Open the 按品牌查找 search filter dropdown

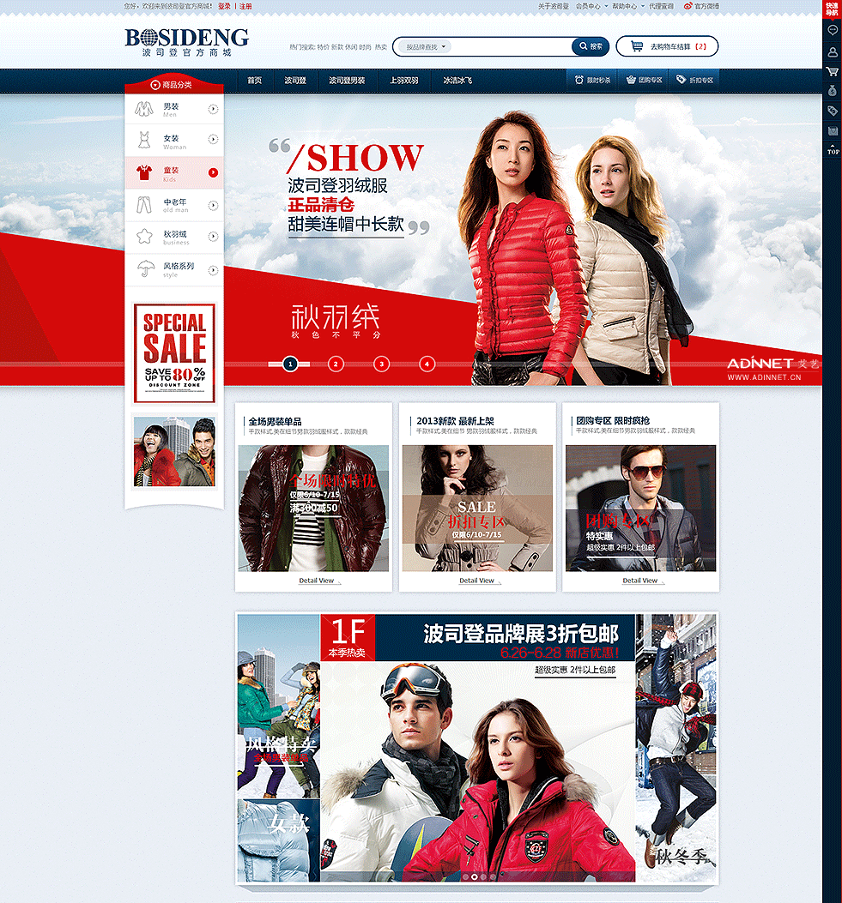click(x=426, y=46)
